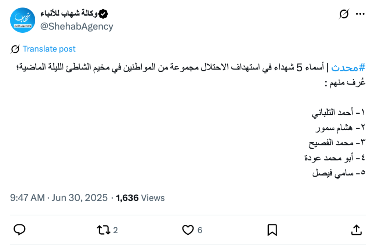Click the Grok icon left of Translate post
This screenshot has height=245, width=376.
pyautogui.click(x=15, y=49)
